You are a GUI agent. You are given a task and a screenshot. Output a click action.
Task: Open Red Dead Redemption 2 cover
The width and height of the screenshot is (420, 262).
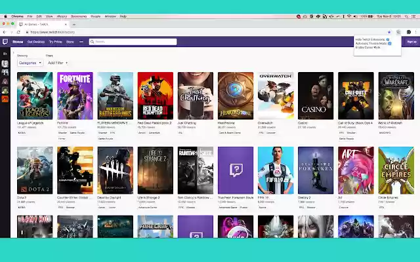tap(156, 96)
